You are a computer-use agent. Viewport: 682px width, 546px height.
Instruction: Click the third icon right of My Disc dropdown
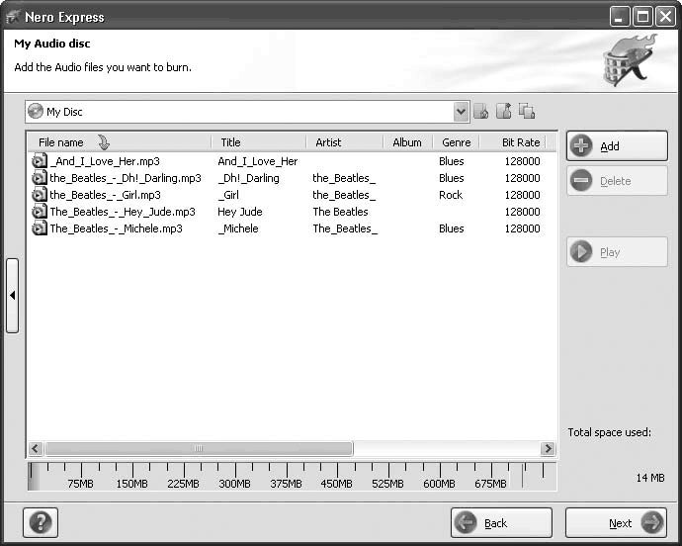(x=527, y=112)
